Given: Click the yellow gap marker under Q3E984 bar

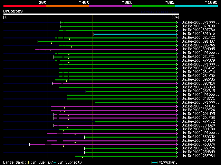Looking at the screenshot, I should click(82, 157).
